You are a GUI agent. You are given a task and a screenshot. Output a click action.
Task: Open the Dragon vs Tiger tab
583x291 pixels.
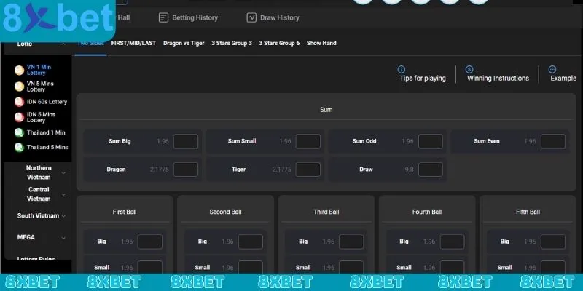(184, 43)
